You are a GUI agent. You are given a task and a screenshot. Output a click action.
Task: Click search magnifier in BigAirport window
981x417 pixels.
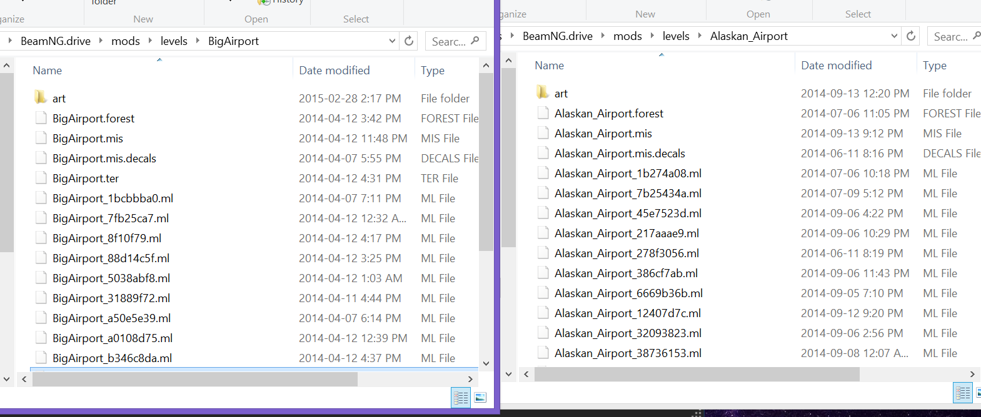click(x=475, y=41)
